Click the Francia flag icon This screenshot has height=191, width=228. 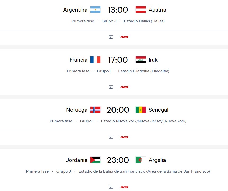pos(95,60)
